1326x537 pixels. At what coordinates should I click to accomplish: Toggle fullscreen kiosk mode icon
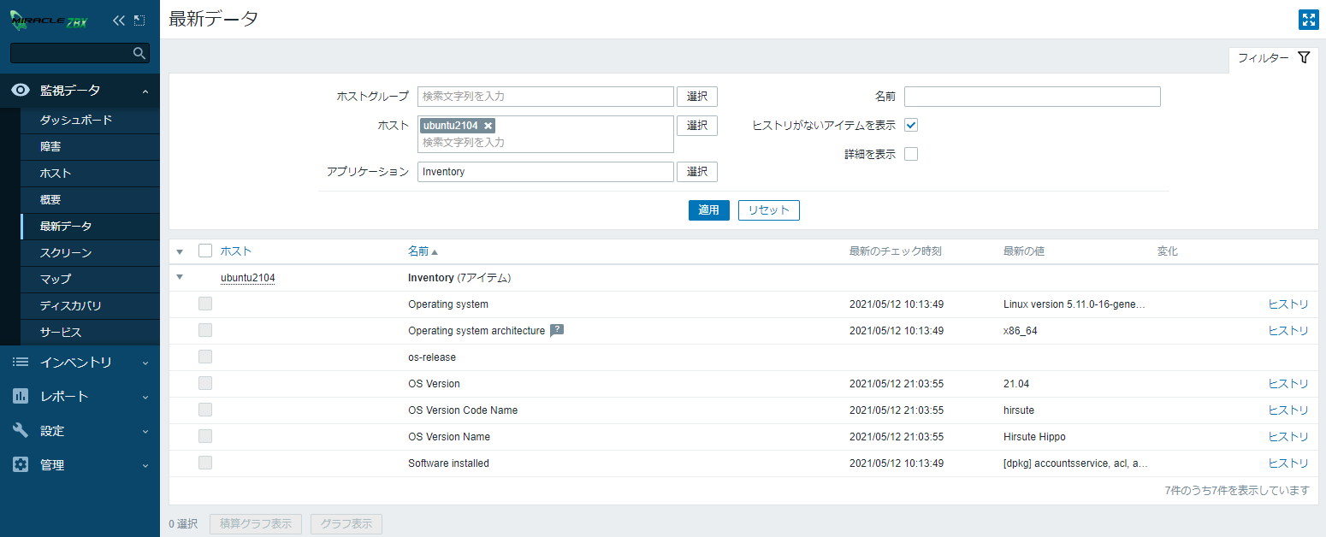click(1307, 20)
